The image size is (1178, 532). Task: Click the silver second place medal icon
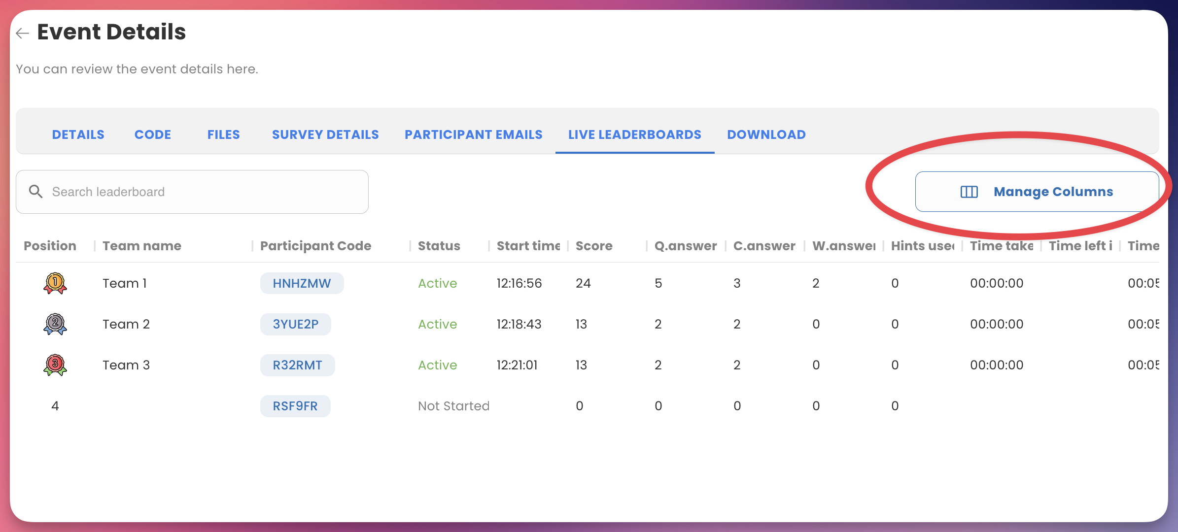click(55, 324)
